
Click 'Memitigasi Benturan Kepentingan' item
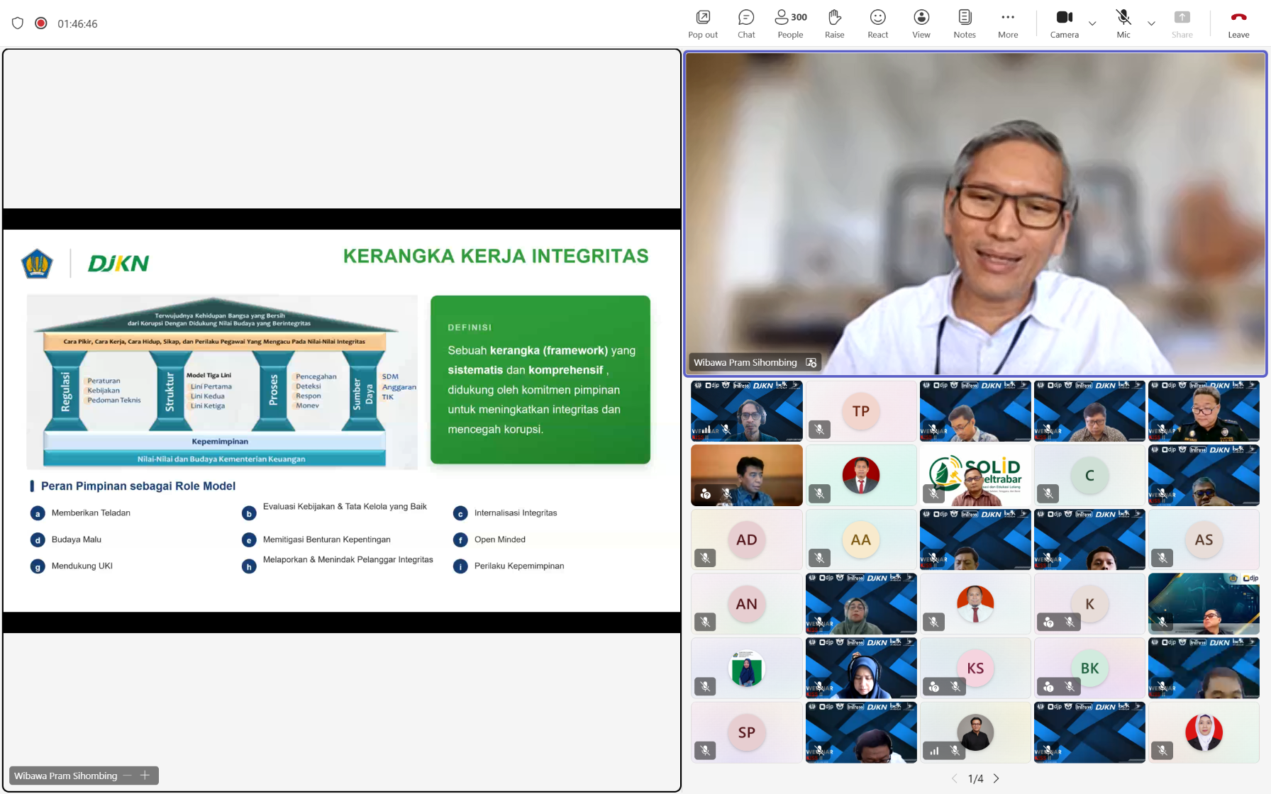coord(327,539)
